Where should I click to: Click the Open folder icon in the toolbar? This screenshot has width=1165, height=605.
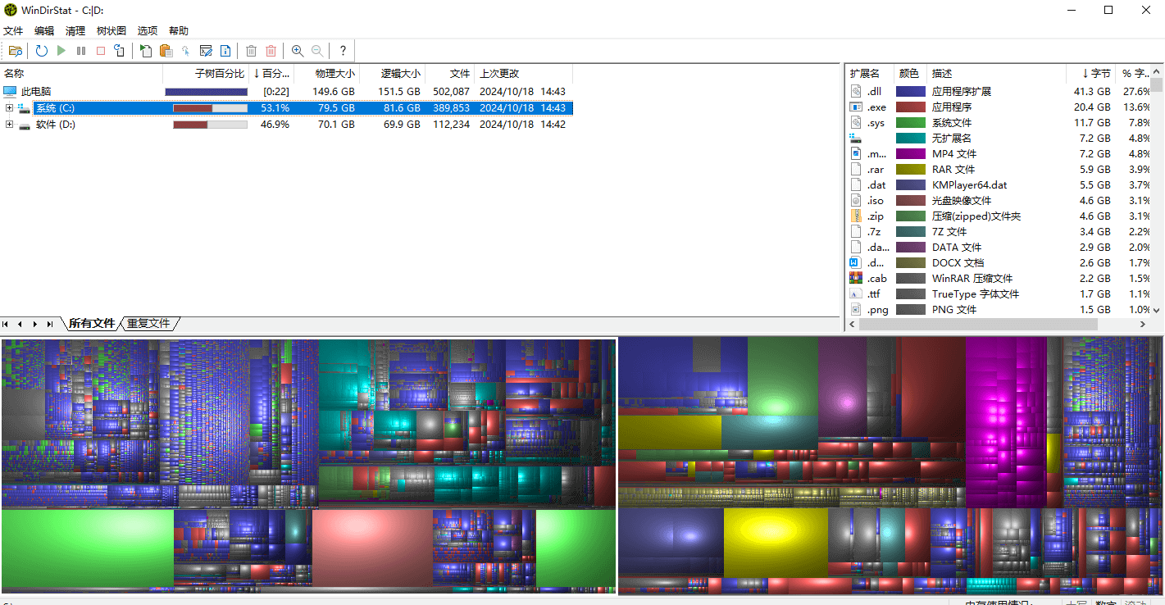[15, 50]
